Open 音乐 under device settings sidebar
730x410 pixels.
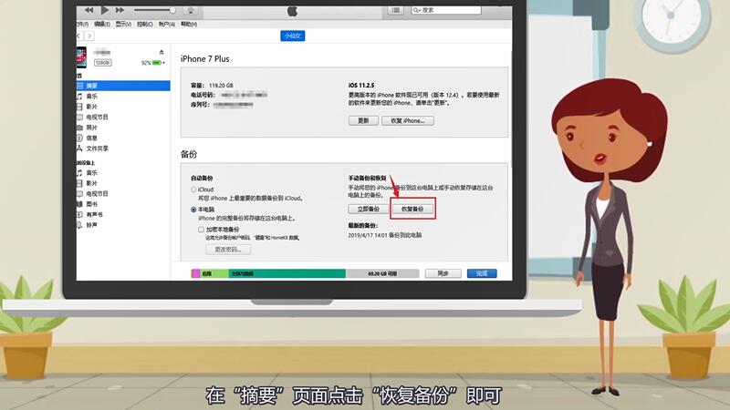click(x=92, y=96)
